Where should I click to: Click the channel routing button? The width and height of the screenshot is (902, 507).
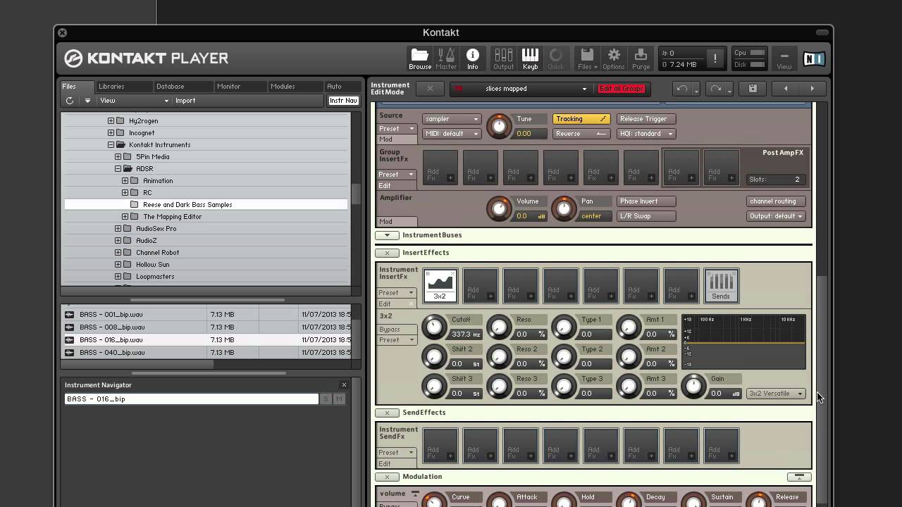pyautogui.click(x=776, y=201)
